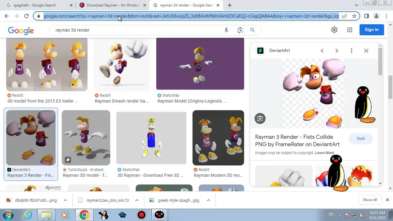
Task: Click DeviantArt source name in preview
Action: (279, 51)
